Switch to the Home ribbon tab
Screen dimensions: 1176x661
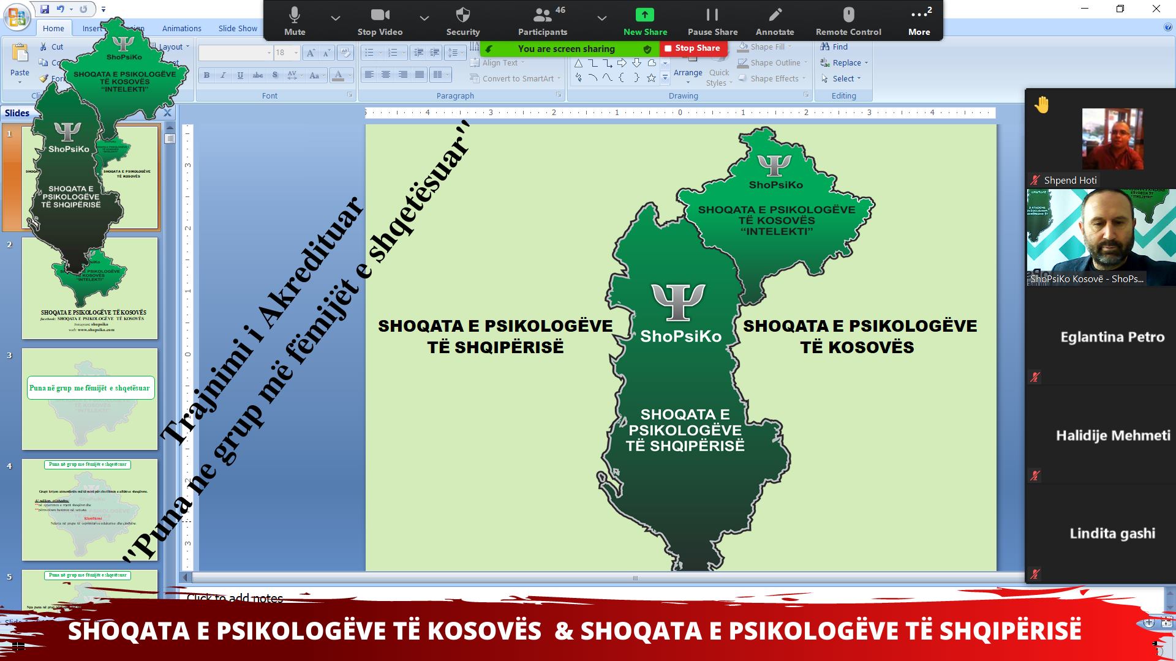point(53,28)
